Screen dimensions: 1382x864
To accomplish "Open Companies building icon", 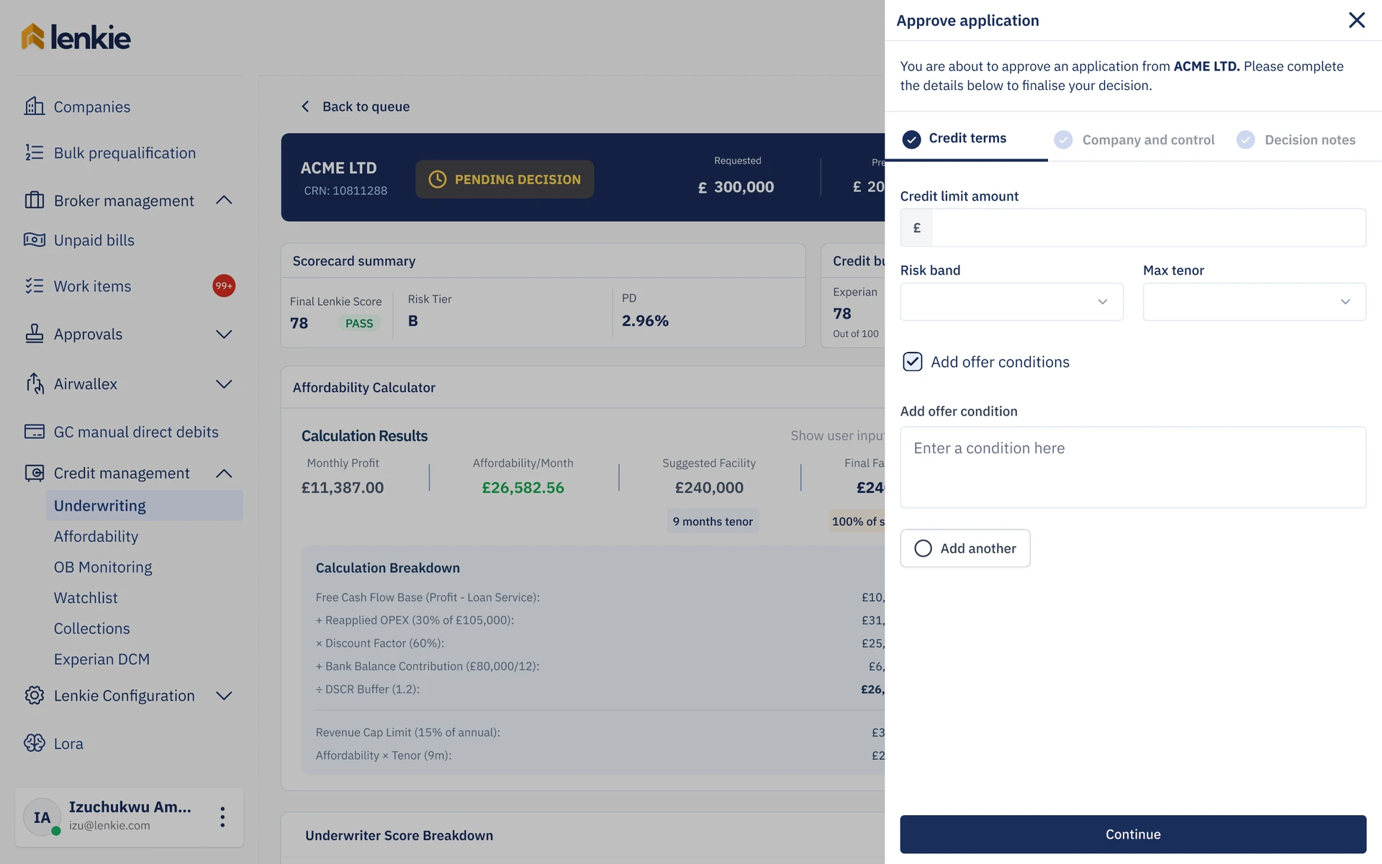I will tap(34, 106).
